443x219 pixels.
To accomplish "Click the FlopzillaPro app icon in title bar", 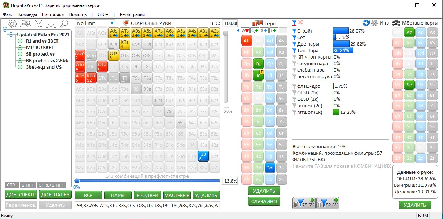I will coord(5,5).
